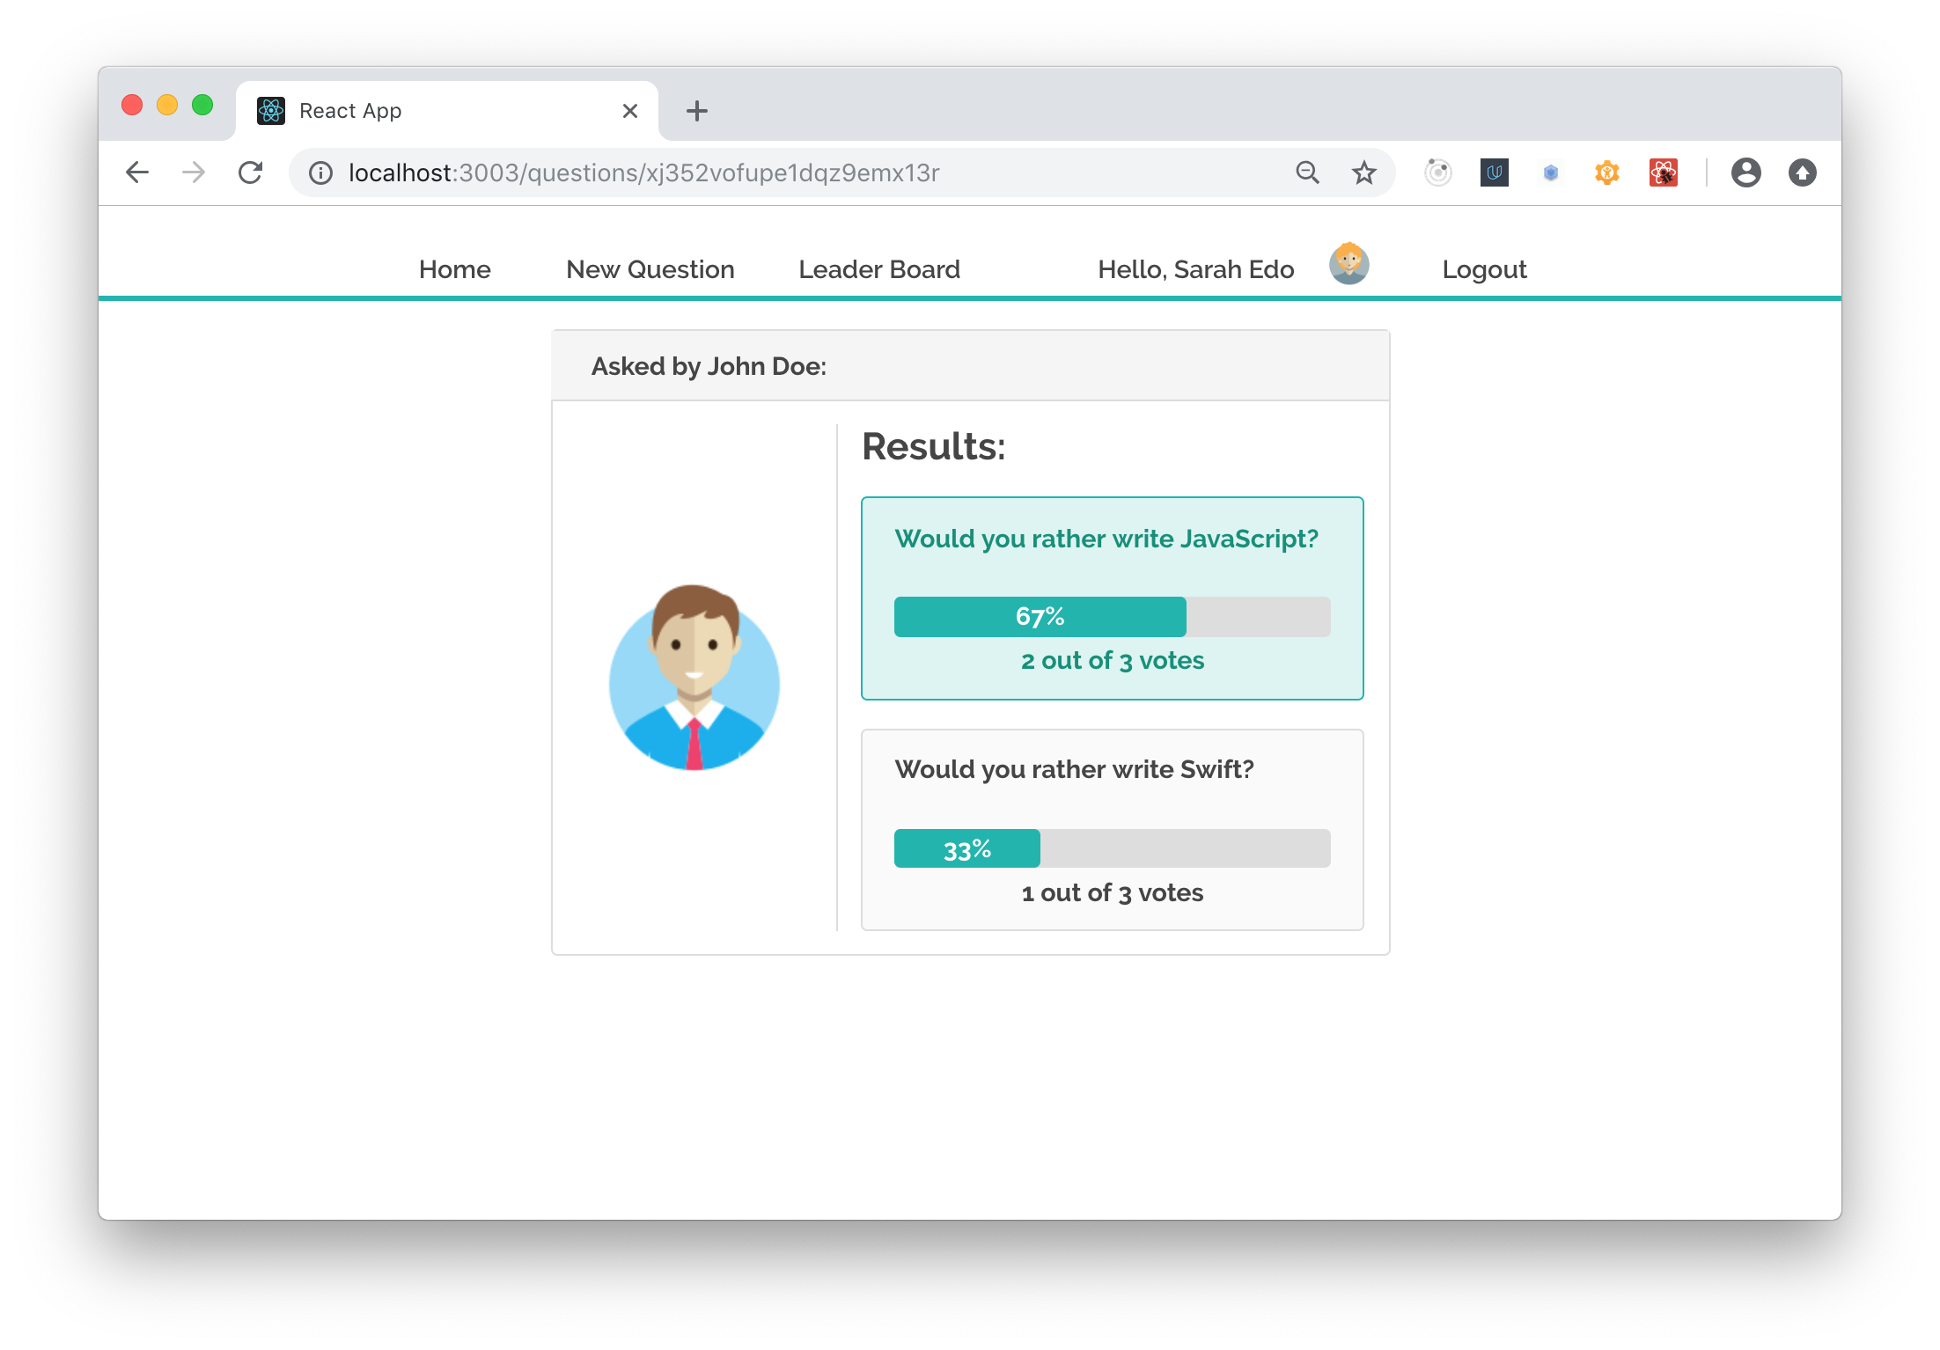Click the upload arrow icon
Image resolution: width=1940 pixels, height=1350 pixels.
pyautogui.click(x=1803, y=172)
